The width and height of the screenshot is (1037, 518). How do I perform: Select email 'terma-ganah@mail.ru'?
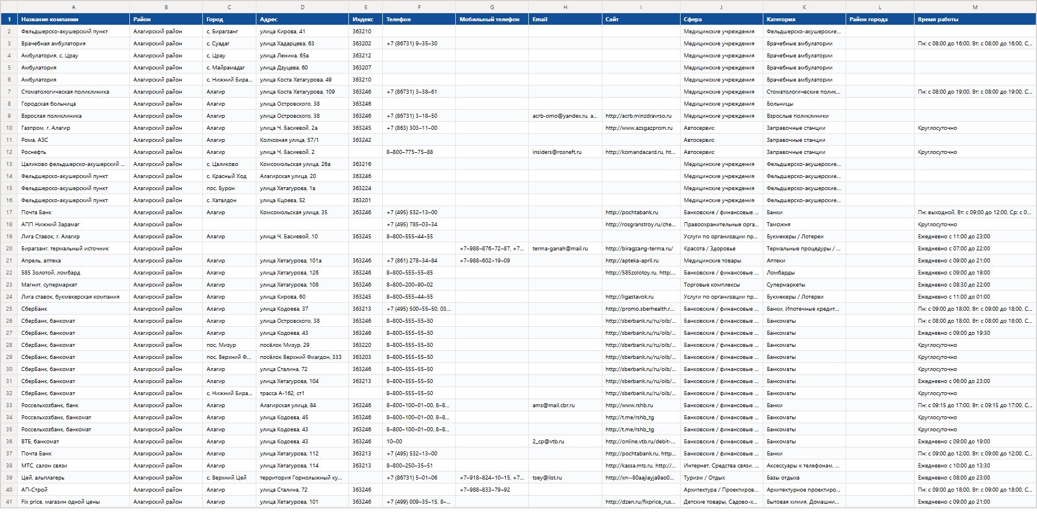point(565,249)
